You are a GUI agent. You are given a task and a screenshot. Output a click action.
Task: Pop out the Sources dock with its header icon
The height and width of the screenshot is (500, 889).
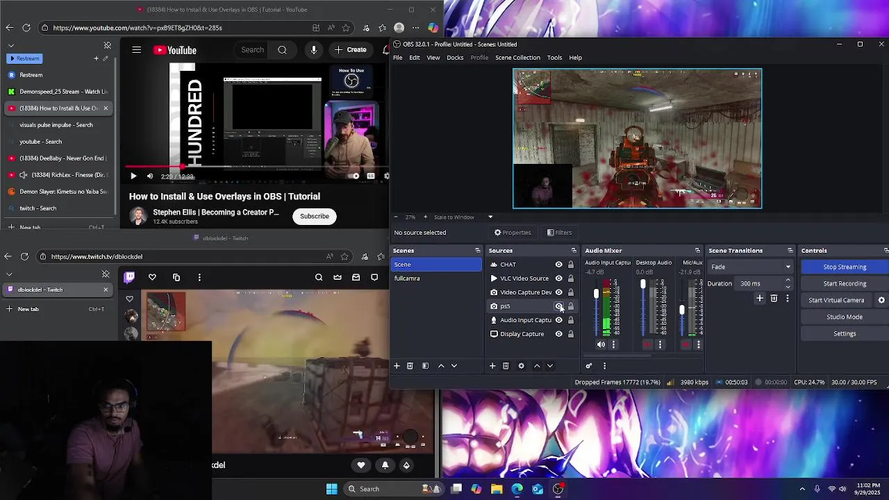coord(574,251)
